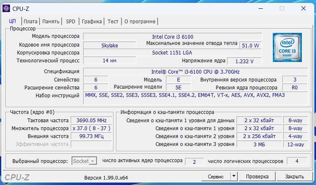Click the empty Эффективная частота field
This screenshot has height=185, width=316.
point(91,144)
